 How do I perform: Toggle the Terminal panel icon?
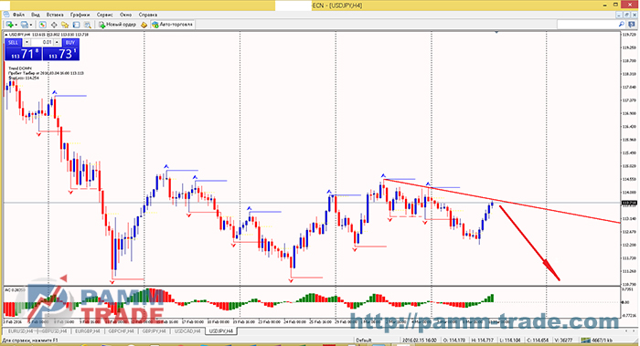pos(76,25)
